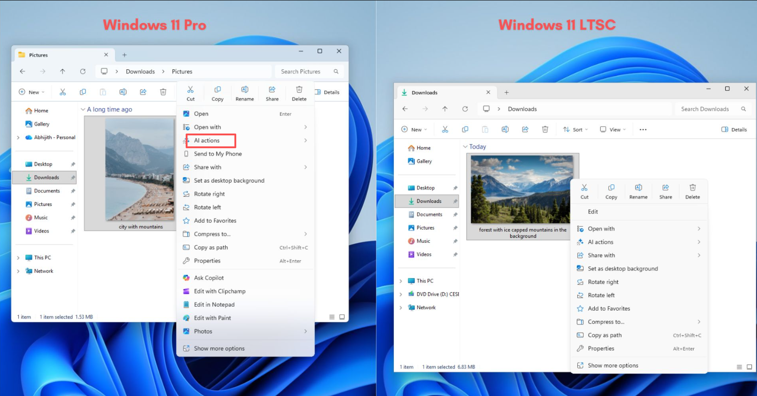The image size is (757, 396).
Task: Click trash icon in Downloads window toolbar
Action: (545, 130)
